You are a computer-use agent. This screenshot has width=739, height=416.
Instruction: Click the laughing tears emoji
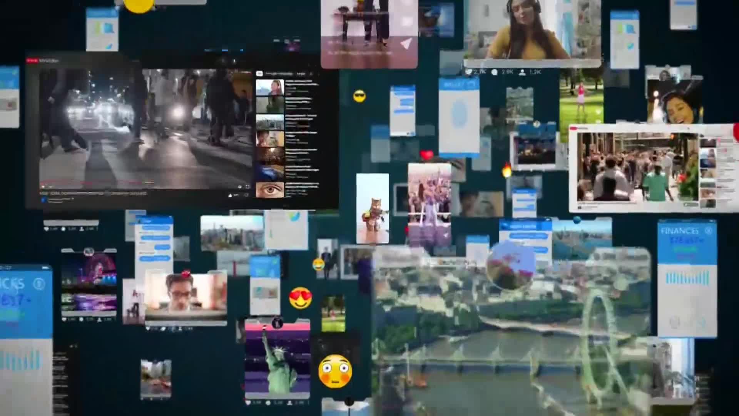click(x=318, y=264)
